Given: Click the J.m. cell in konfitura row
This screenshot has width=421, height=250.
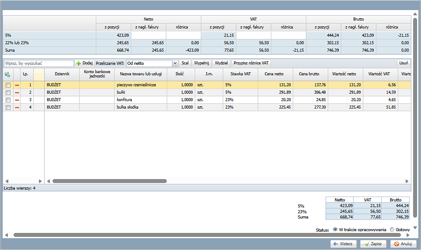Looking at the screenshot, I should (x=209, y=99).
